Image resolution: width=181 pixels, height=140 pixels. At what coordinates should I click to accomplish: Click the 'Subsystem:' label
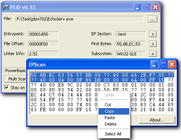[102, 53]
